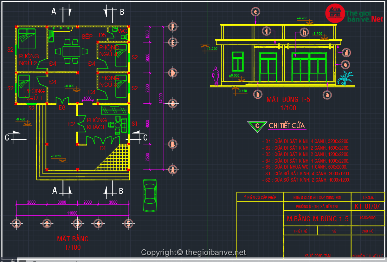The height and width of the screenshot is (262, 387).
Task: Click grid axis bubble 1 under the plan
Action: coord(16,224)
